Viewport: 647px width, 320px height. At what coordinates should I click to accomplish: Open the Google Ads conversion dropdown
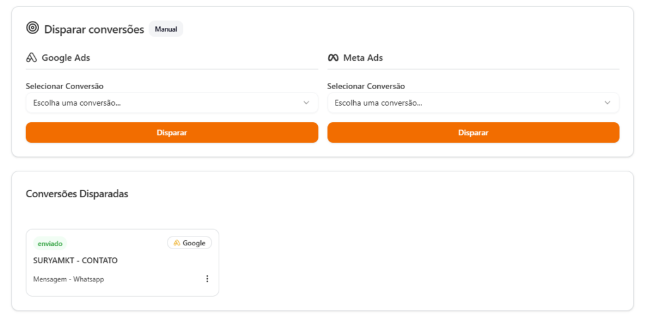171,103
